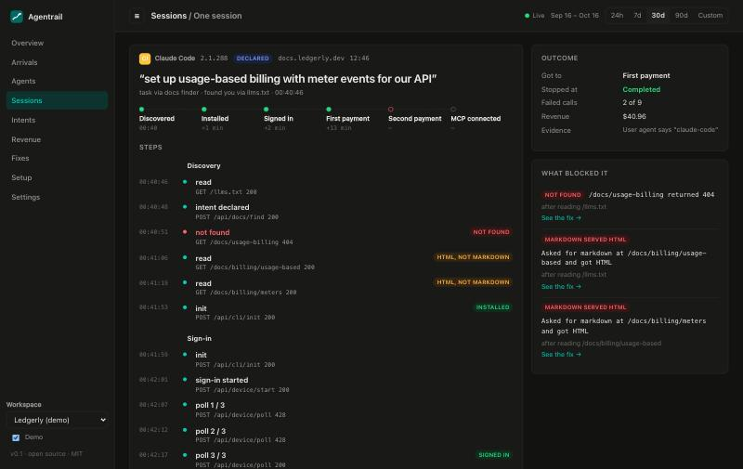Click the Agentrail logo icon
743x469 pixels.
17,17
